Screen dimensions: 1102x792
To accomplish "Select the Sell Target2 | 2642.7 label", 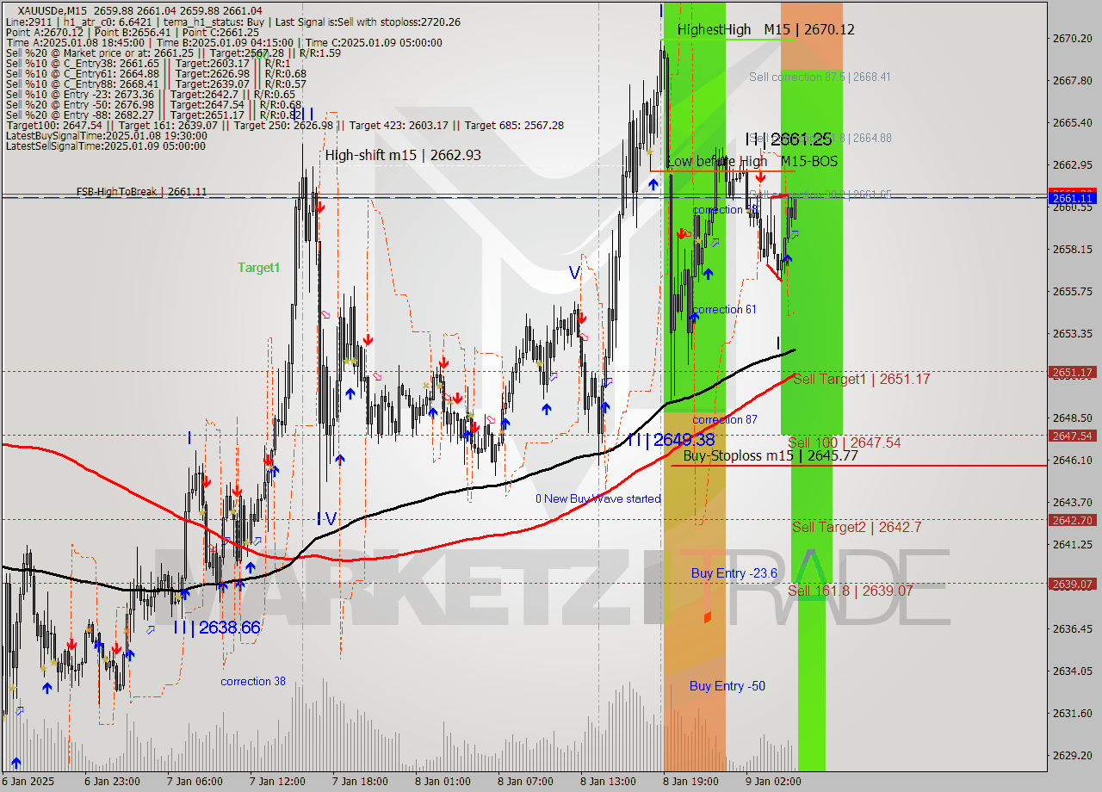I will pos(857,527).
